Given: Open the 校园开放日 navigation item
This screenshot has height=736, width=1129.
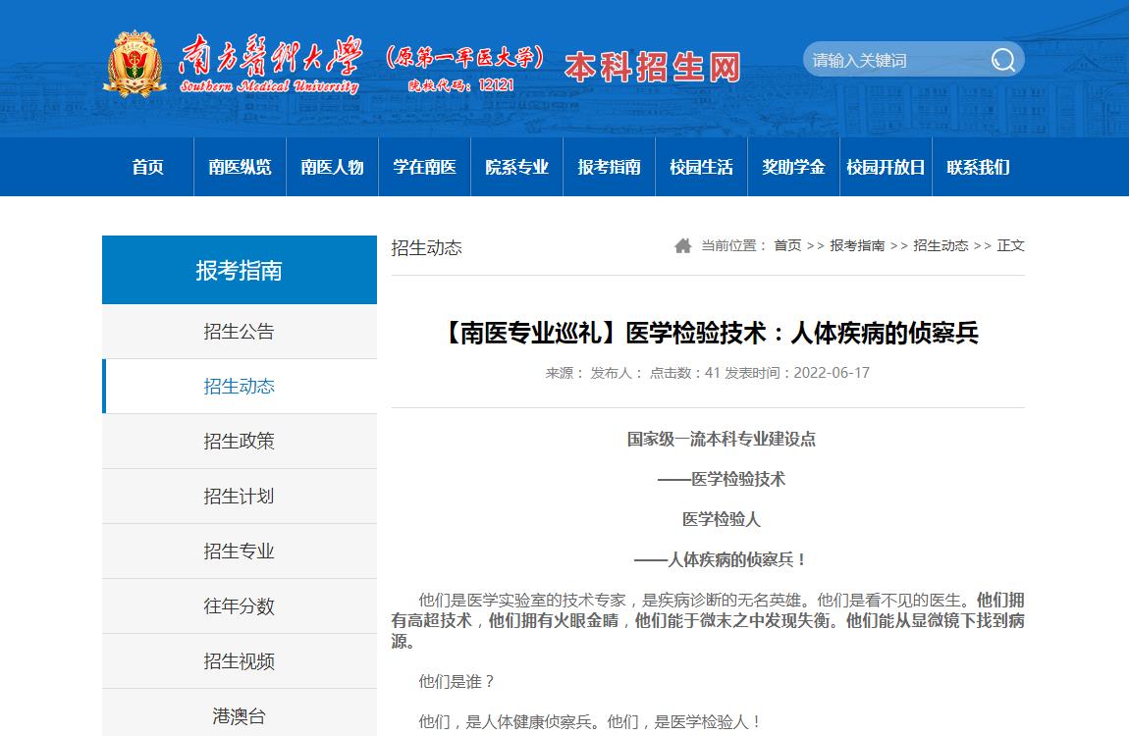Looking at the screenshot, I should pos(886,167).
